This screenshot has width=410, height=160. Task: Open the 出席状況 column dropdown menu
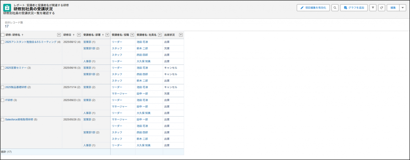click(181, 35)
